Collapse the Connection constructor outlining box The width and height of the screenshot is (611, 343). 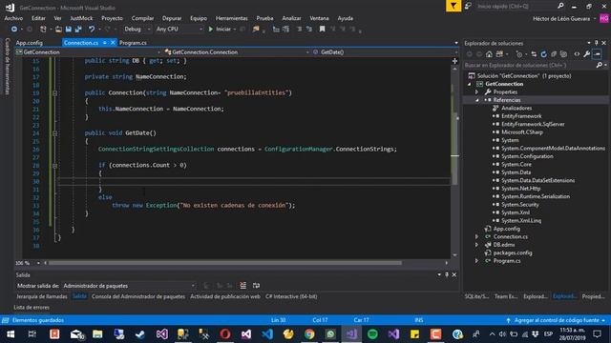click(x=55, y=93)
